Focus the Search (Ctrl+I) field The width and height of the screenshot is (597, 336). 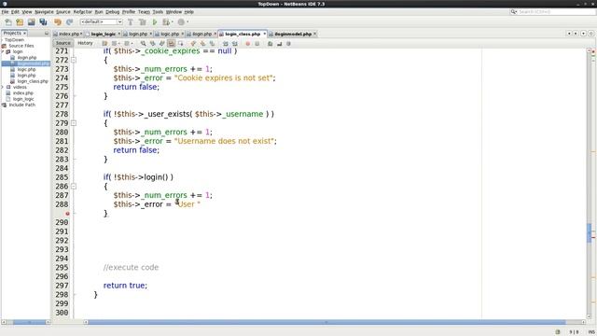552,12
